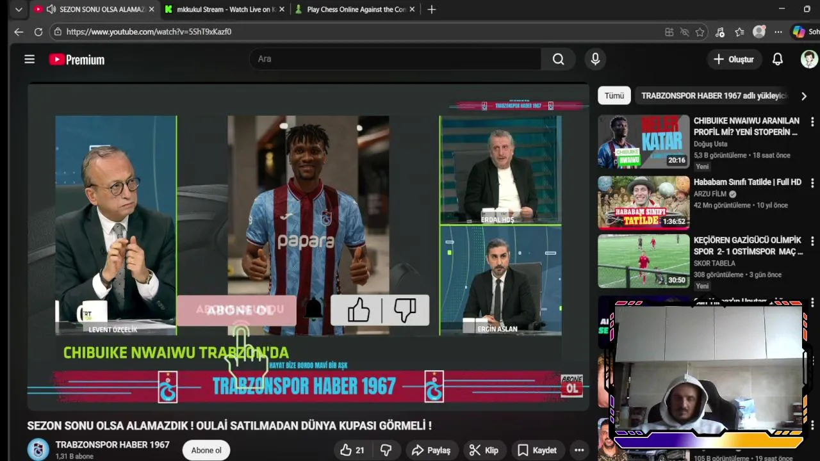820x461 pixels.
Task: Open the TRABZONSPOR HABER 1967 channel avatar
Action: coord(38,449)
